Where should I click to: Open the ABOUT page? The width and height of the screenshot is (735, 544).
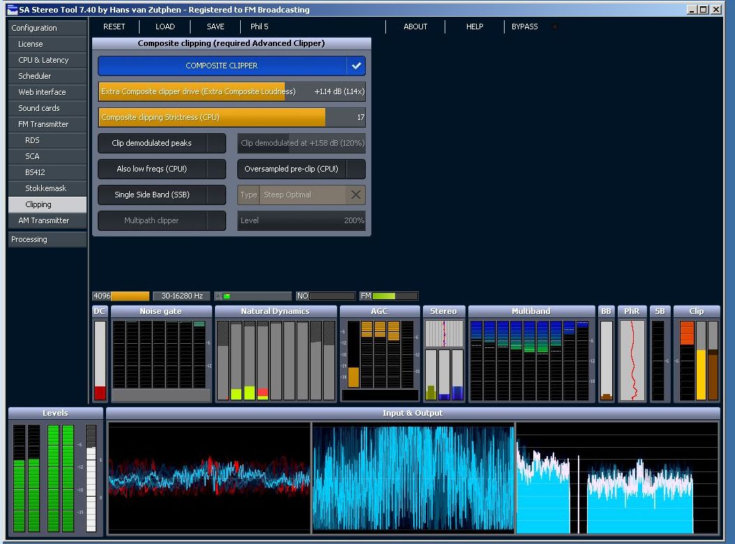tap(415, 27)
